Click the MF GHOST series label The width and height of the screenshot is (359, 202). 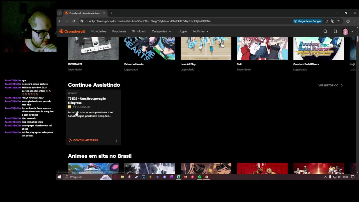click(73, 93)
